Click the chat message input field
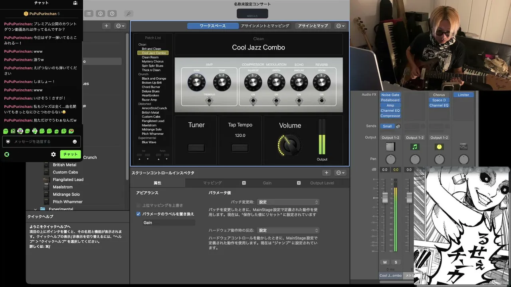511x287 pixels. 42,142
